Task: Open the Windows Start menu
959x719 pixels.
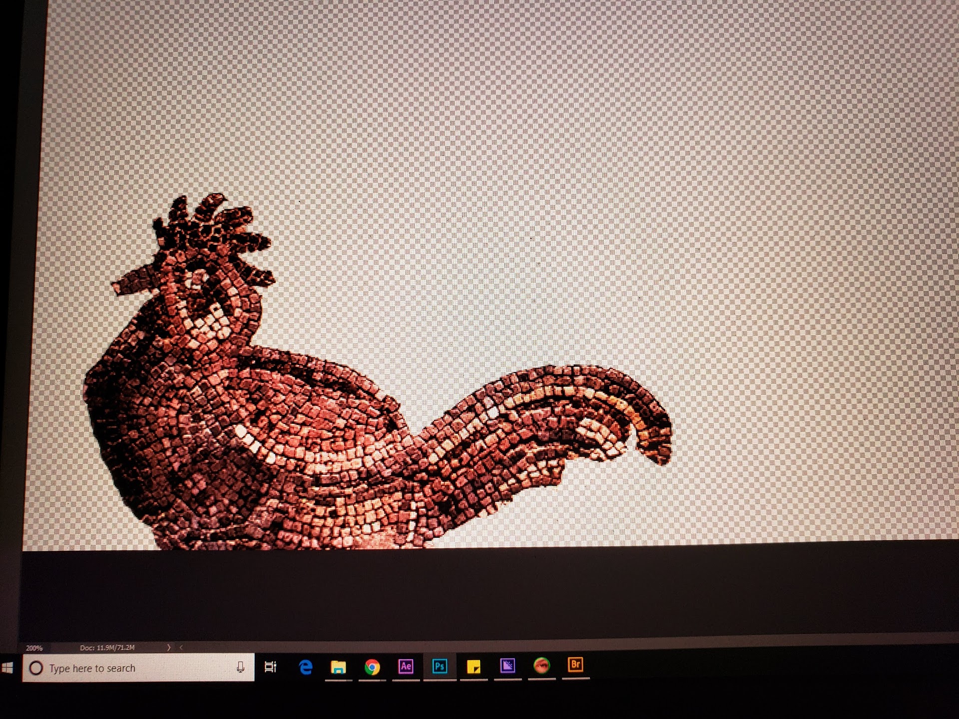Action: click(x=6, y=668)
